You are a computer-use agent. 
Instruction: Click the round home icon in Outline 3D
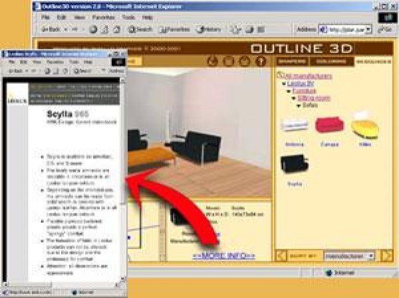(245, 61)
